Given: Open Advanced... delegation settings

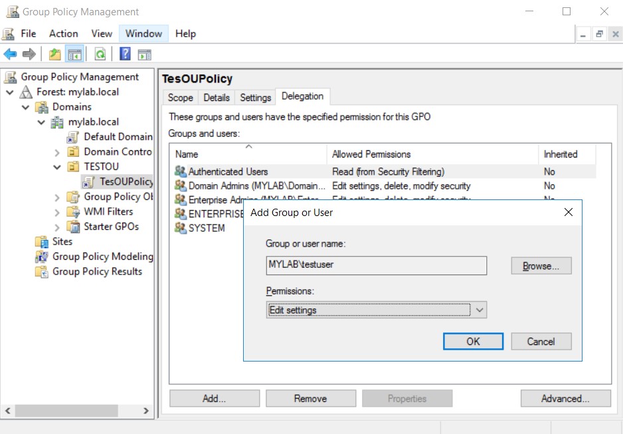Looking at the screenshot, I should (566, 398).
